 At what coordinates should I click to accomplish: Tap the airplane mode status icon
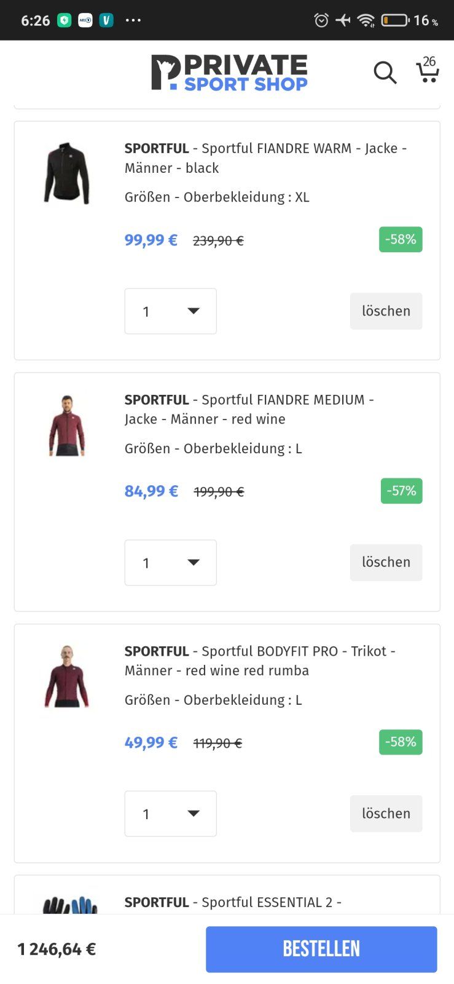coord(343,20)
